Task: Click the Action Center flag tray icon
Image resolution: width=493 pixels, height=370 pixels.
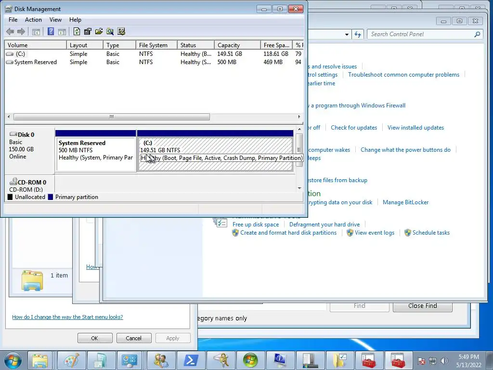Action: tap(421, 361)
